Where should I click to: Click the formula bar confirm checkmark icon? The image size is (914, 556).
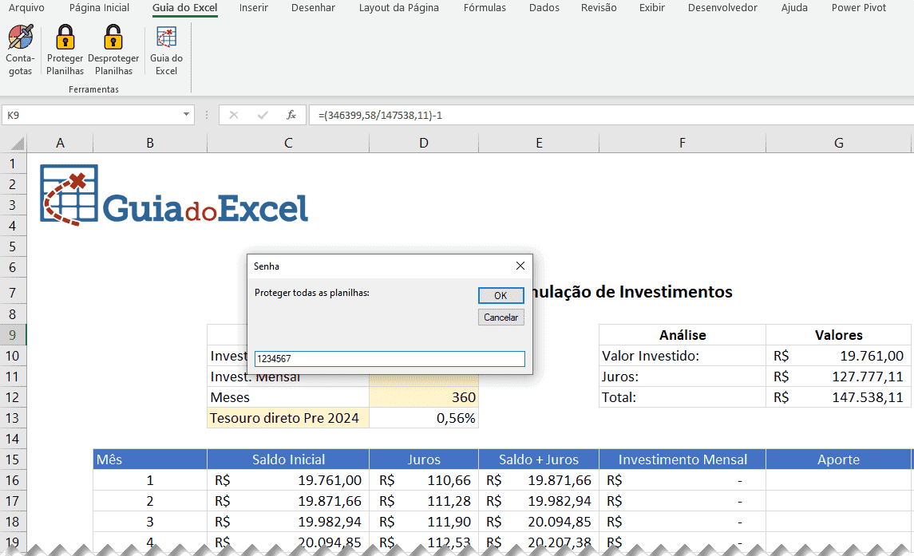pos(263,115)
